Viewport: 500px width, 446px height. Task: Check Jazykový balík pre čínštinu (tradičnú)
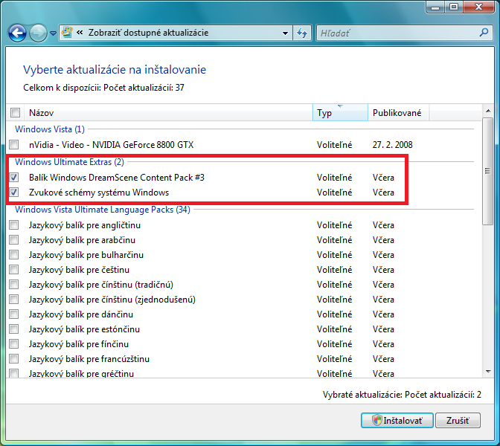(14, 285)
